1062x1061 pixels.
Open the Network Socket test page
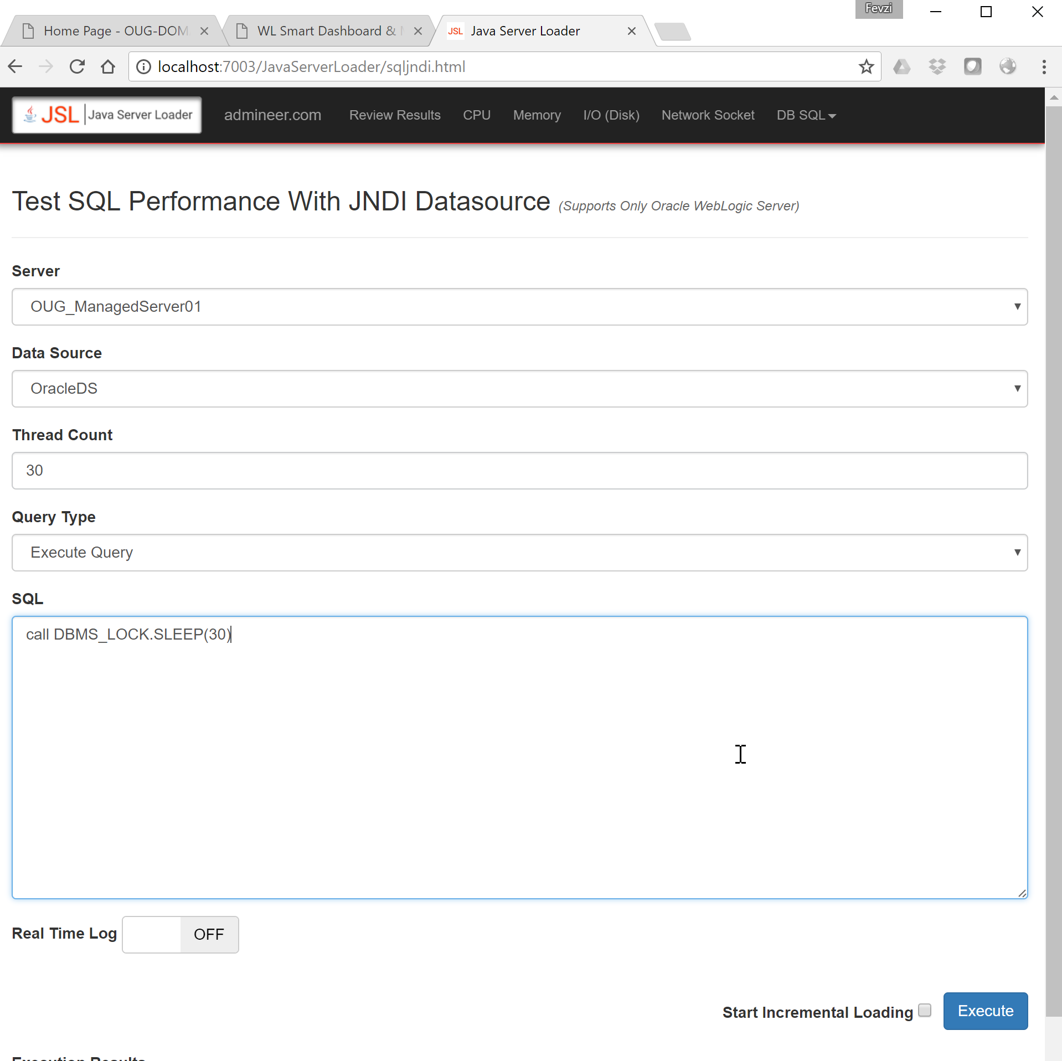coord(708,115)
